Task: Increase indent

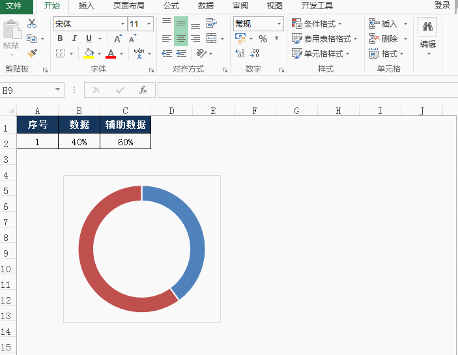Action: click(181, 53)
